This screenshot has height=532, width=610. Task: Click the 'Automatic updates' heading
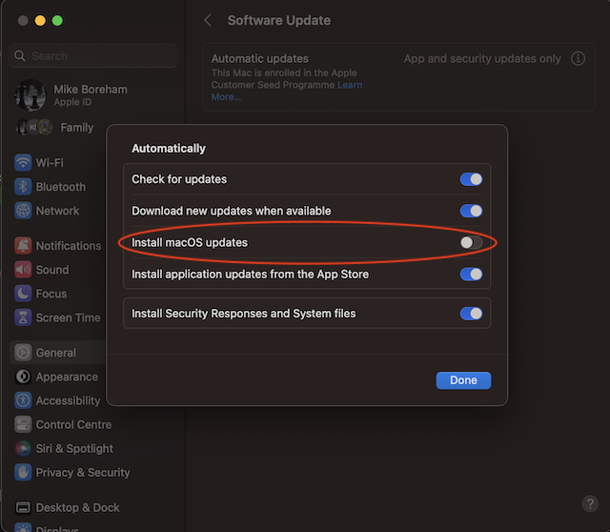260,59
